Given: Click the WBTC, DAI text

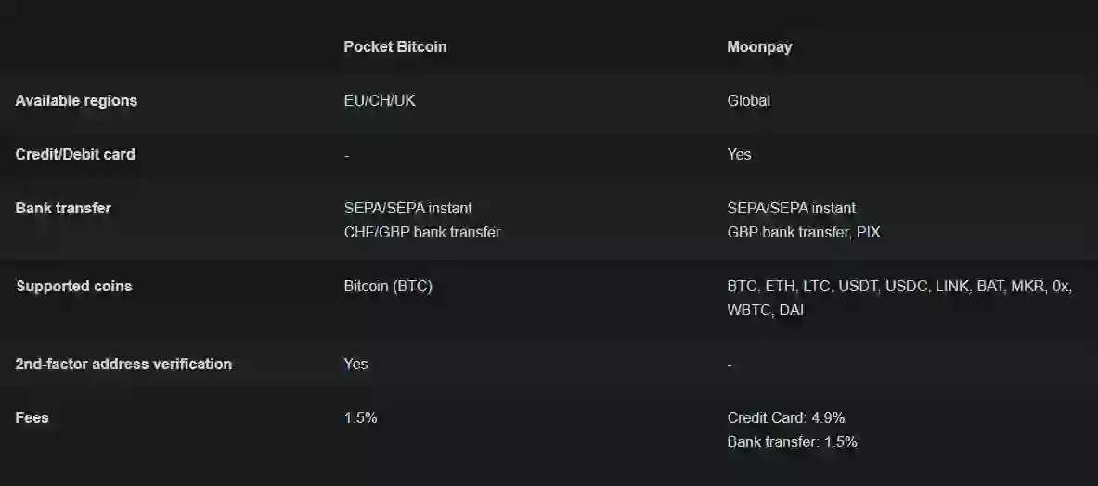Looking at the screenshot, I should (x=765, y=310).
